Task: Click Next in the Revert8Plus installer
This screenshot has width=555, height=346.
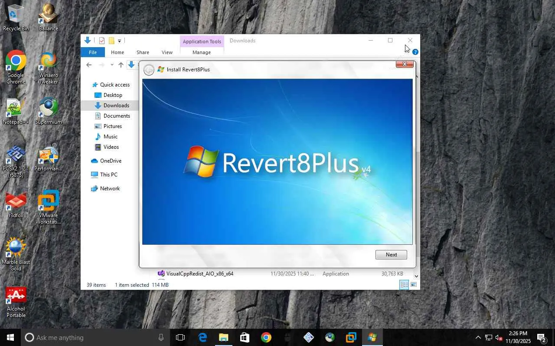Action: tap(391, 255)
